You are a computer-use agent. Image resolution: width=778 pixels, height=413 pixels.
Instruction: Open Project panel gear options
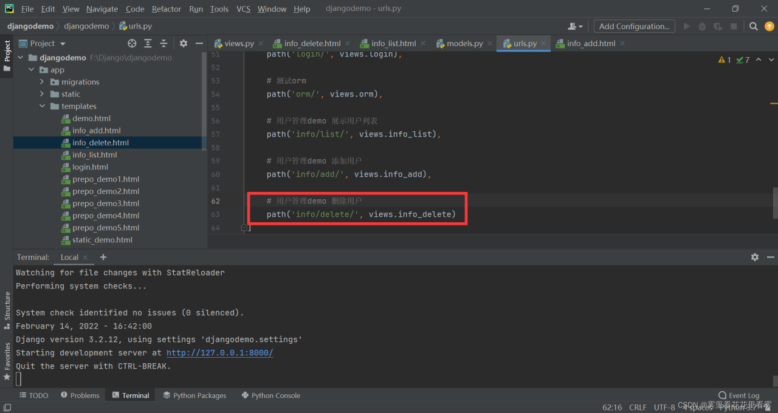coord(184,43)
